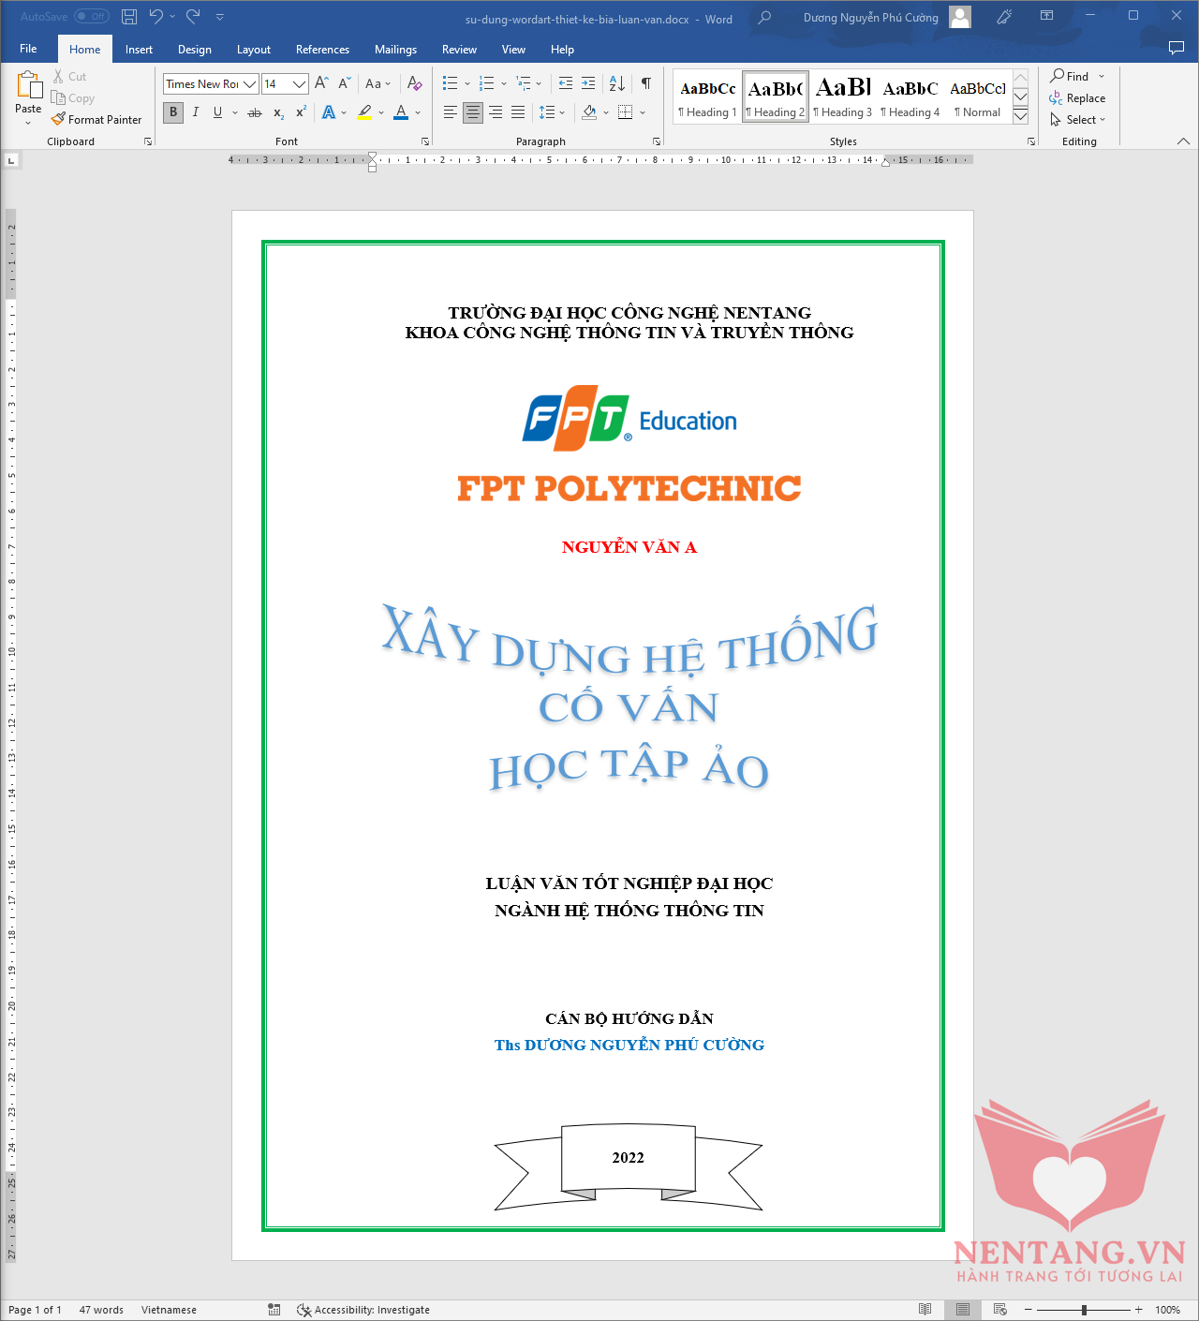Toggle Bold formatting
The height and width of the screenshot is (1321, 1199).
tap(173, 112)
